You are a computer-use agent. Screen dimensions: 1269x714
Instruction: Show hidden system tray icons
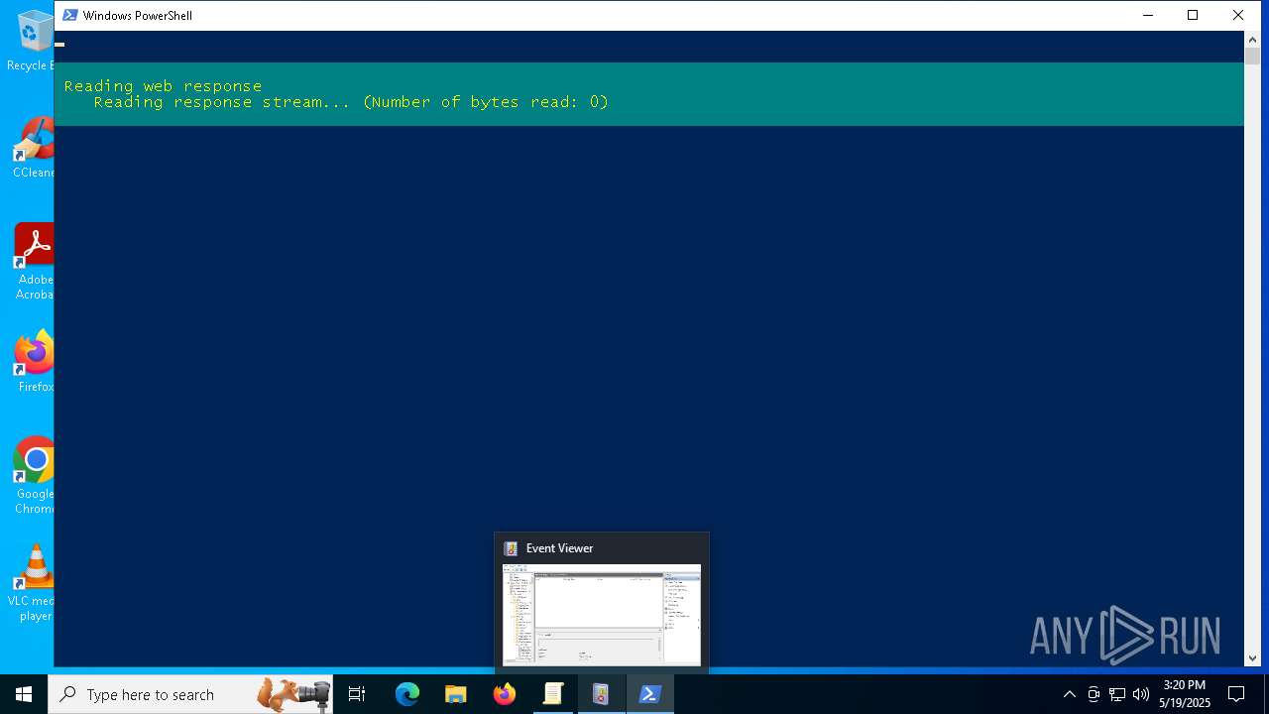pos(1069,694)
